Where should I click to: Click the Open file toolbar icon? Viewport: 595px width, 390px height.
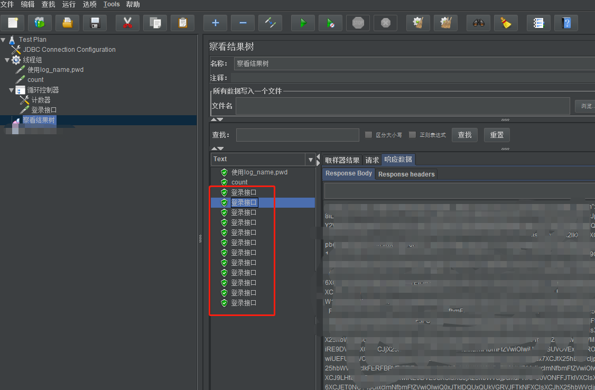pyautogui.click(x=67, y=23)
